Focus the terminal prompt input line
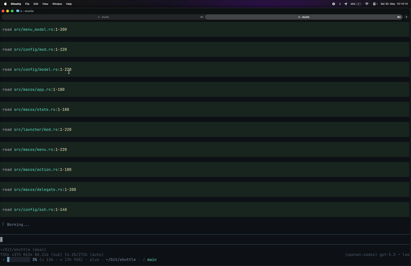This screenshot has height=266, width=411. point(205,239)
